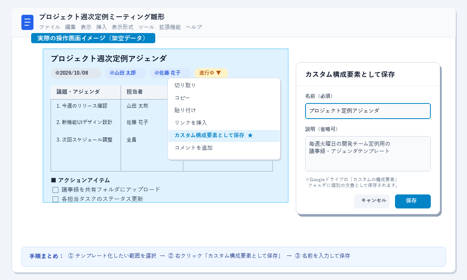Open the ツール menu
This screenshot has width=467, height=280.
coord(146,27)
